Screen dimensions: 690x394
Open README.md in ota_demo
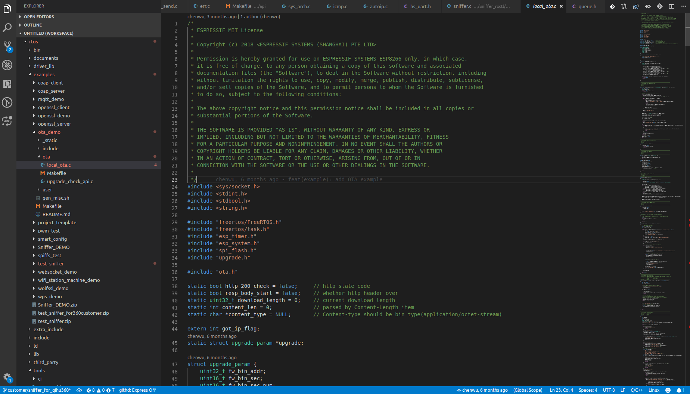(x=89, y=214)
